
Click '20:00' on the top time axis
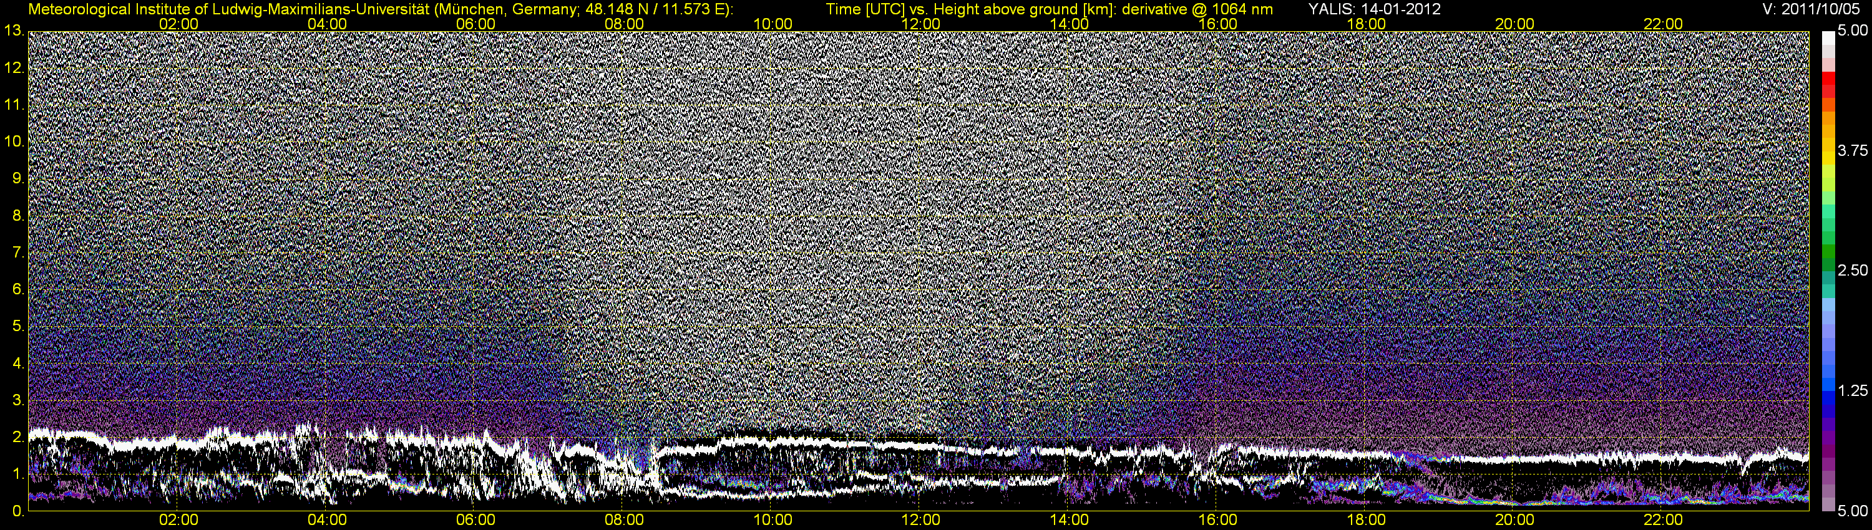pos(1514,24)
